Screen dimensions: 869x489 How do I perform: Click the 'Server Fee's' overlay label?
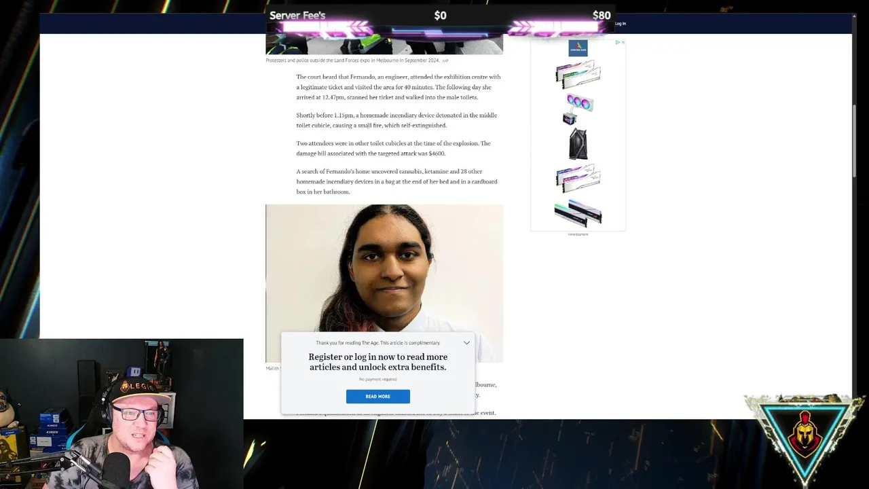(297, 15)
